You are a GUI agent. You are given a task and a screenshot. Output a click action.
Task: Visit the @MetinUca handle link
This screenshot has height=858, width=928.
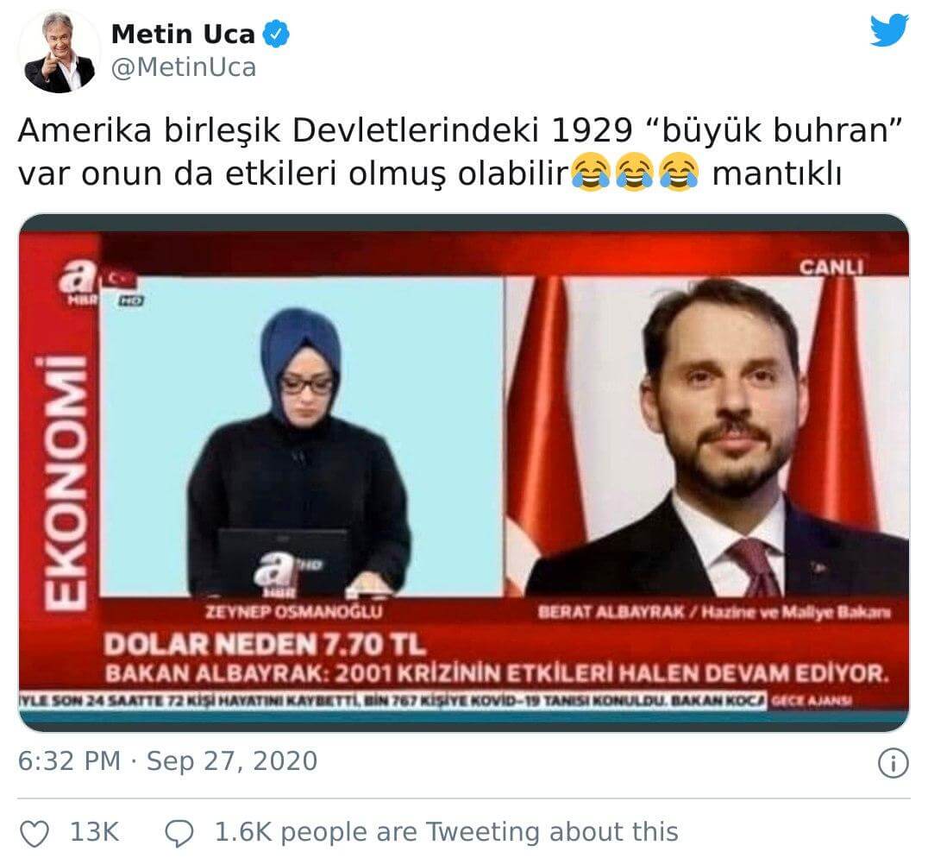click(x=184, y=67)
